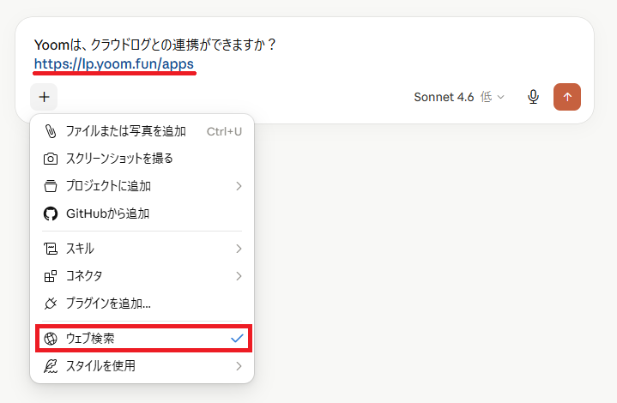This screenshot has width=617, height=403.
Task: Open the Sonnet 4.6 model dropdown
Action: coord(459,97)
